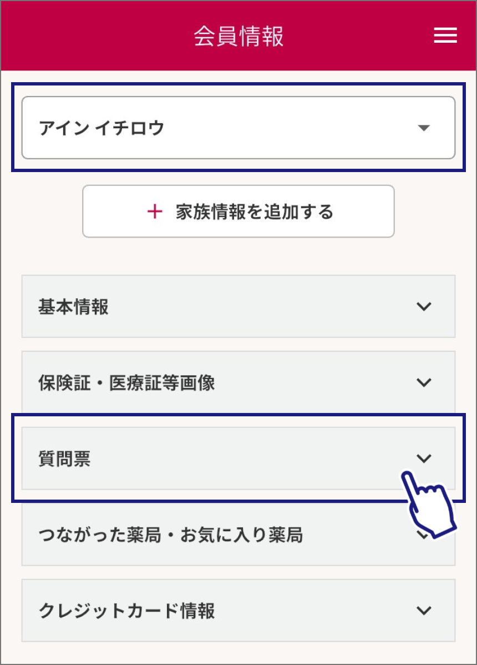Click the chevron icon beside 質問票
Viewport: 477px width, 665px height.
424,459
